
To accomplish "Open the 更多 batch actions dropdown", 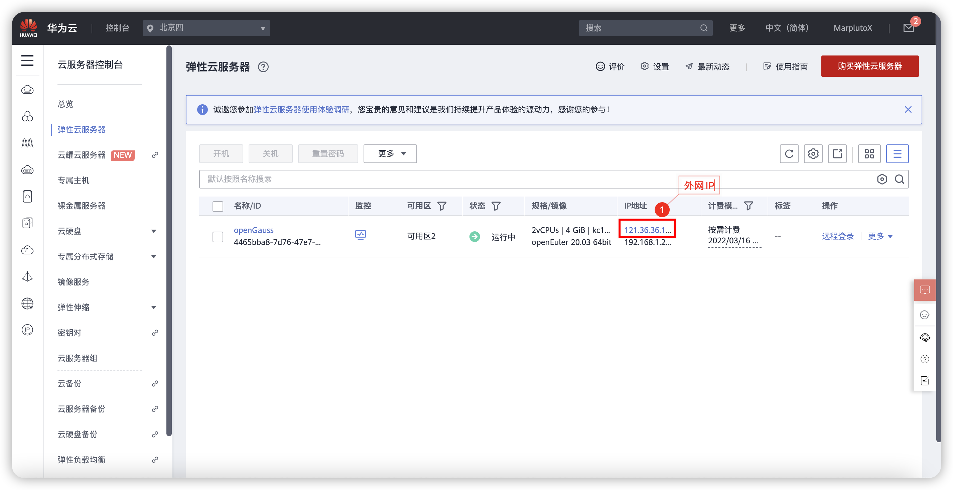I will pos(390,154).
